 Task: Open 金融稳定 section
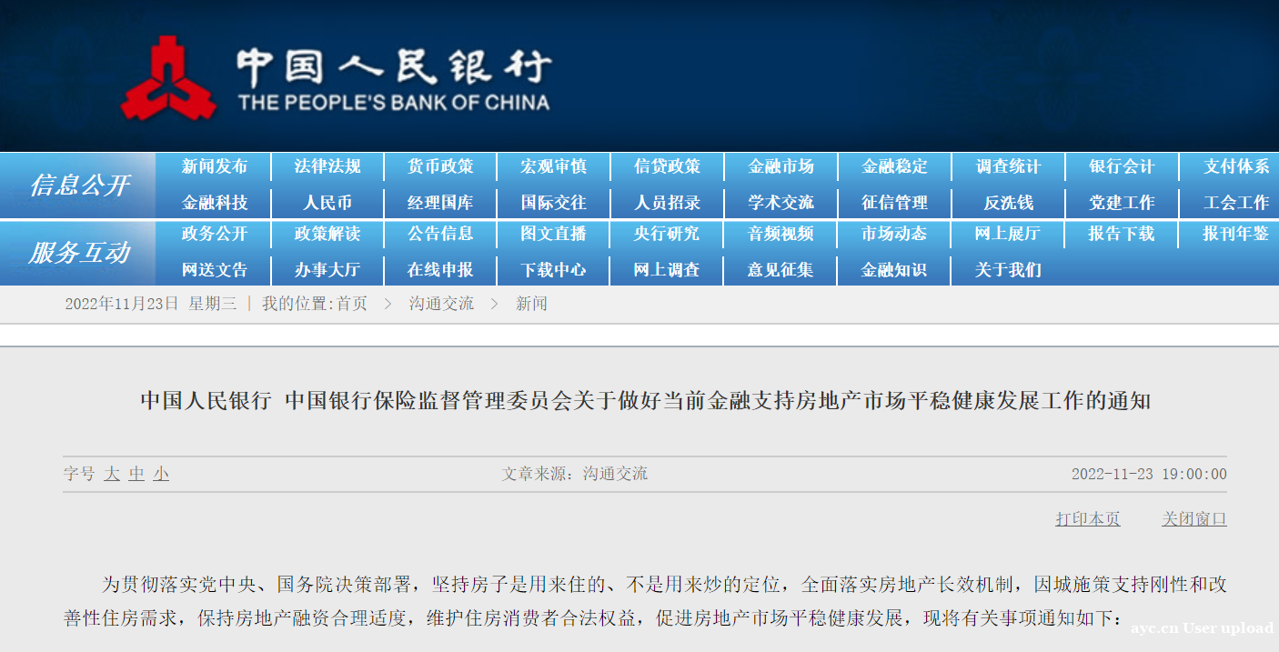(895, 166)
